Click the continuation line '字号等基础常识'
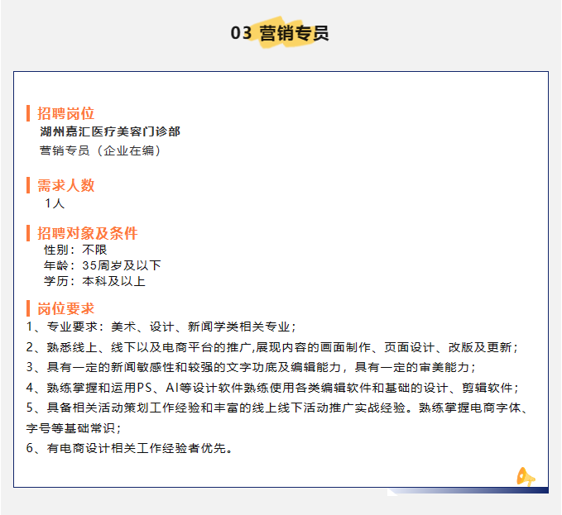Screen dimensions: 562x515 [x=74, y=428]
